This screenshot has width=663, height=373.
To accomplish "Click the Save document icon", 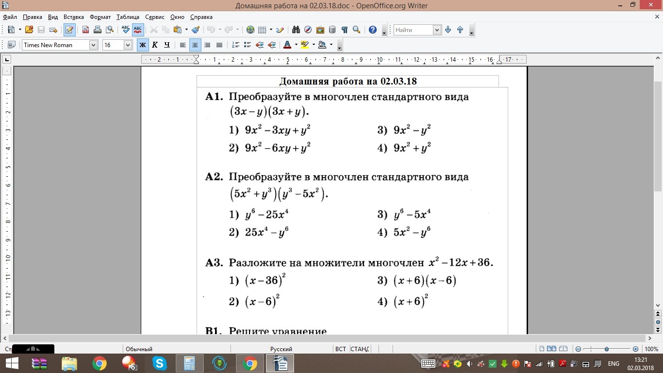I will click(x=41, y=30).
